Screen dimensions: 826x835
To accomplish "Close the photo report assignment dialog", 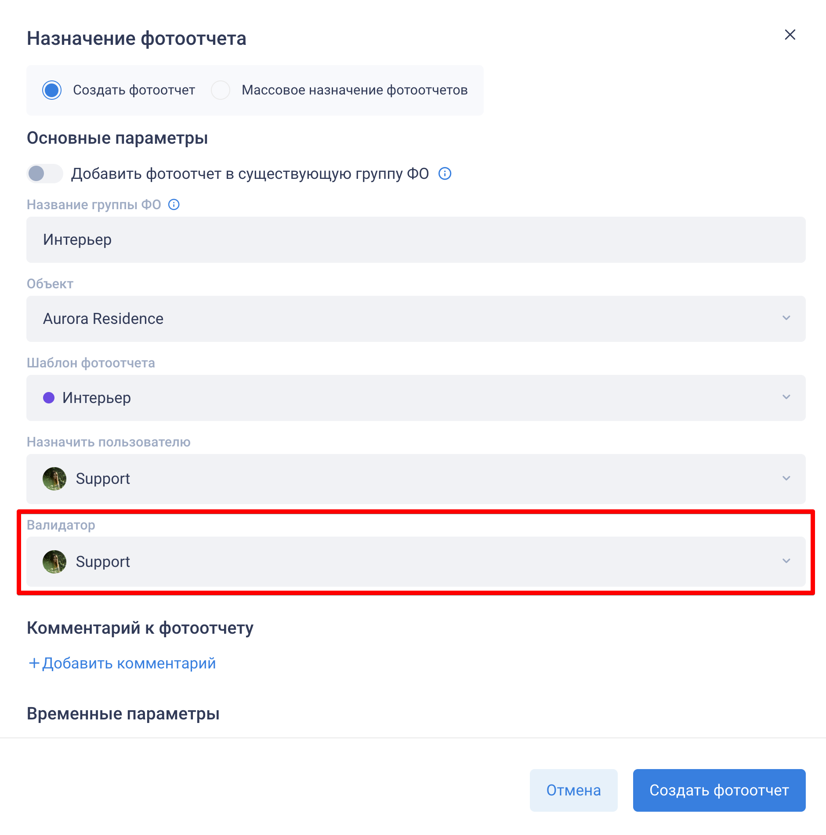I will (790, 35).
